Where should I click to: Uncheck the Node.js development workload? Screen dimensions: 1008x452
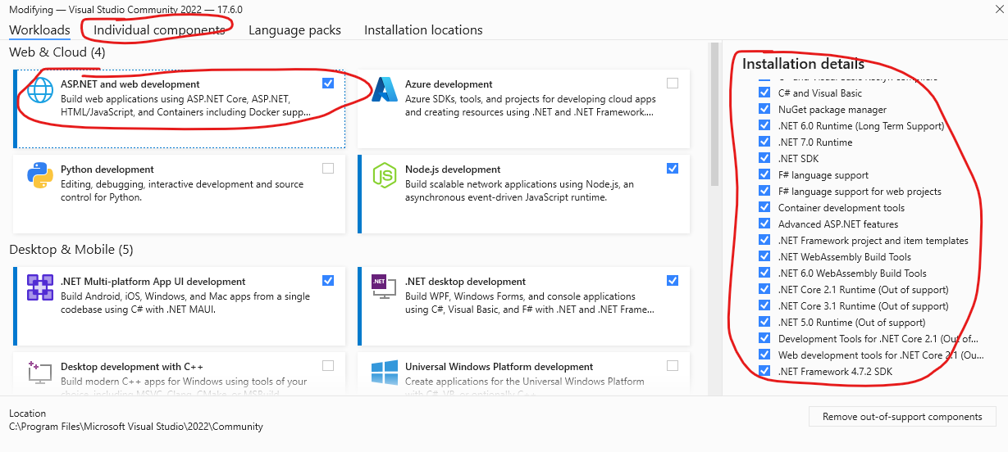[x=673, y=169]
